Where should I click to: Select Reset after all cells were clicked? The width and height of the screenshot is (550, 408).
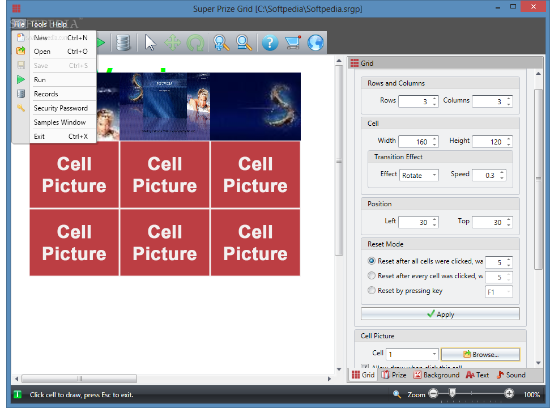[372, 261]
